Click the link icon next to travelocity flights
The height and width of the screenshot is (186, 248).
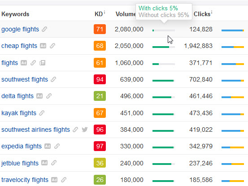tap(64, 180)
